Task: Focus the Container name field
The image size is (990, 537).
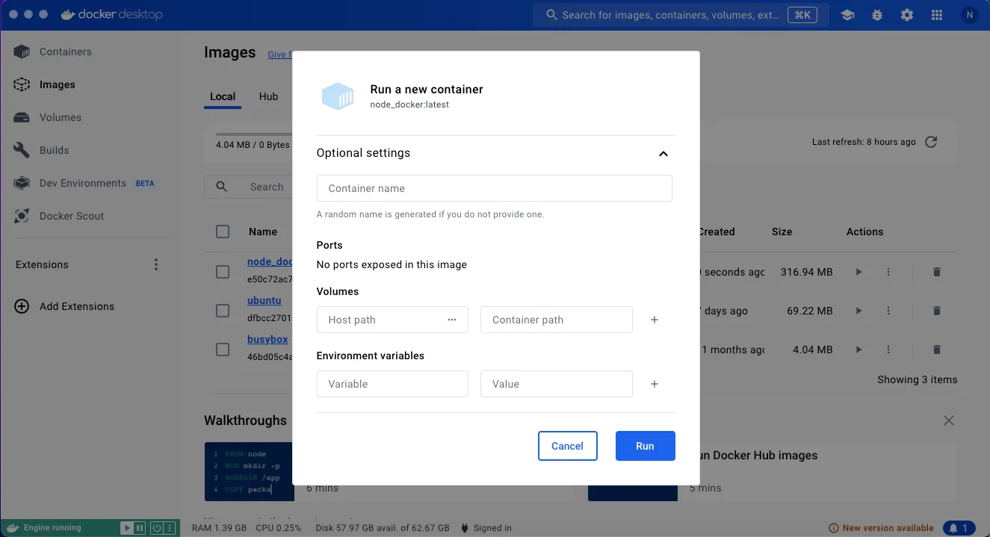Action: (494, 188)
